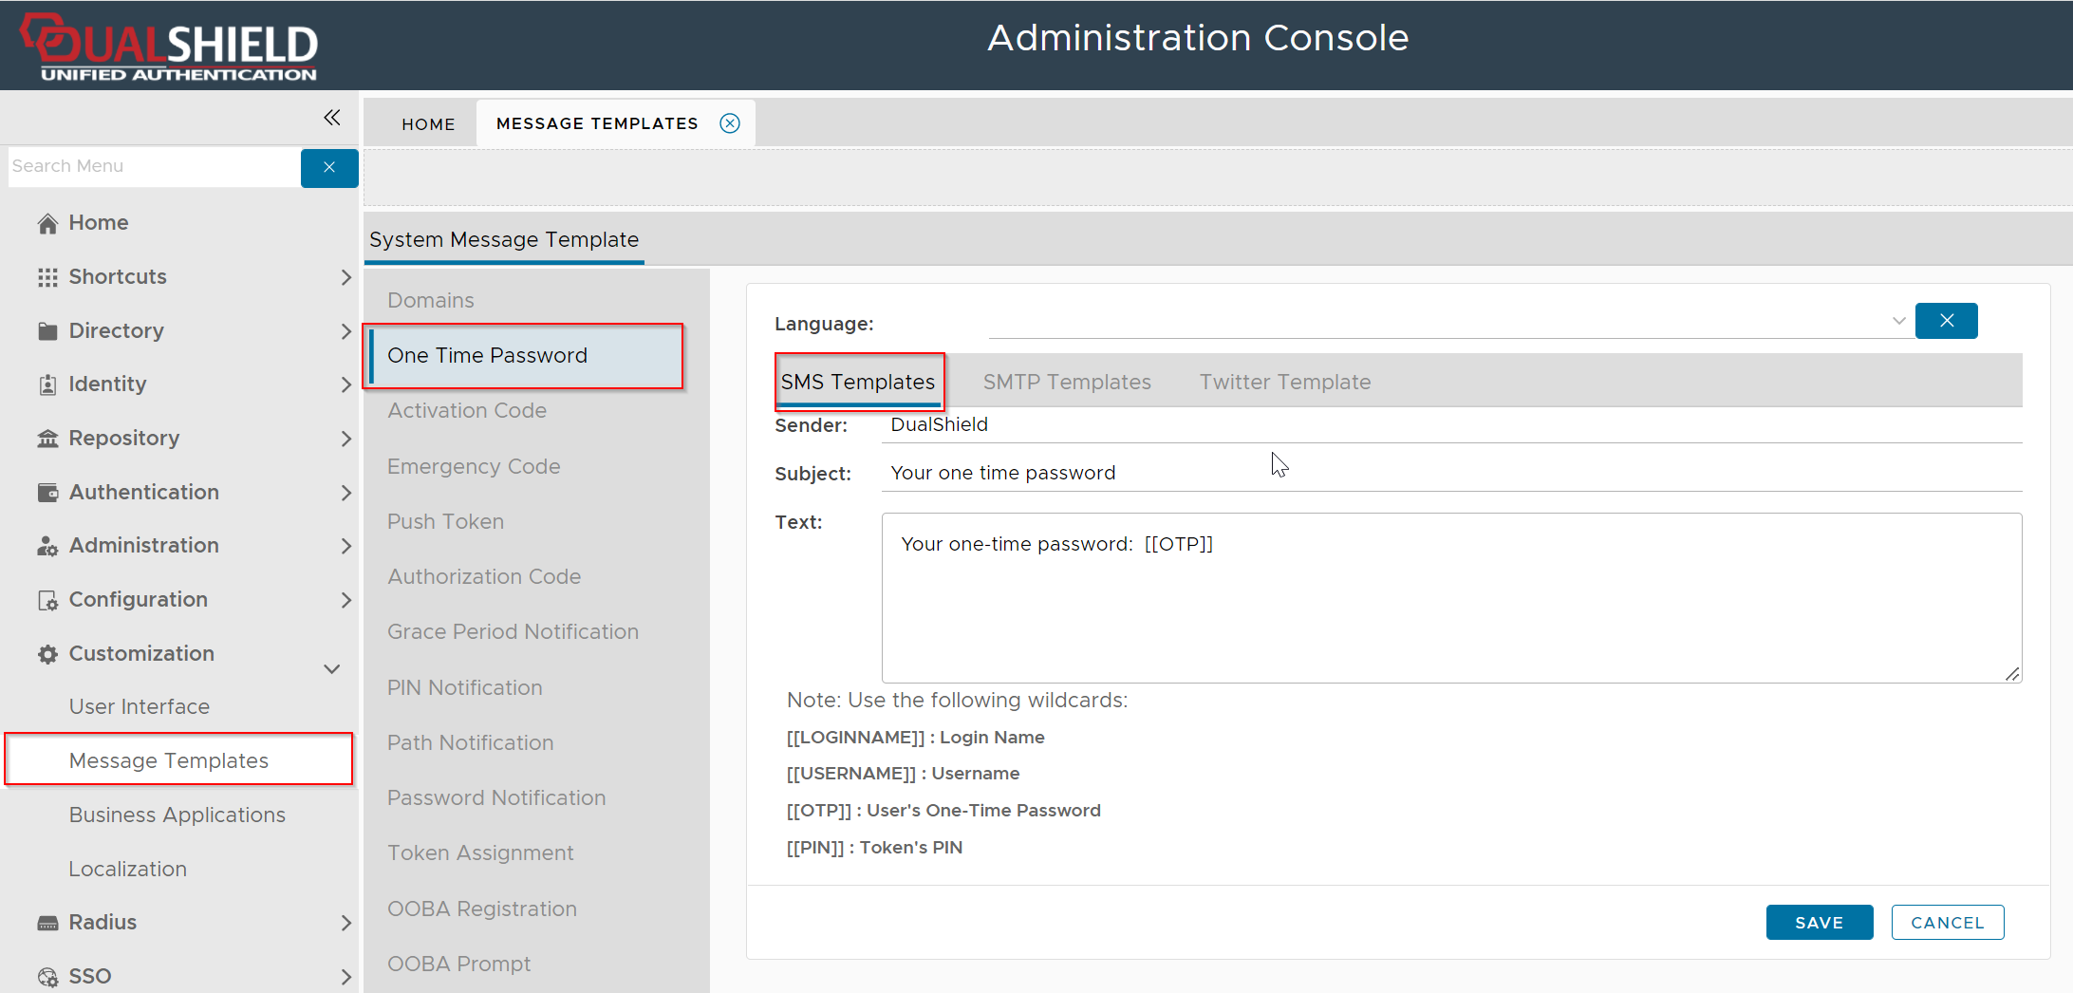The height and width of the screenshot is (993, 2073).
Task: Expand the Authentication menu
Action: [345, 493]
